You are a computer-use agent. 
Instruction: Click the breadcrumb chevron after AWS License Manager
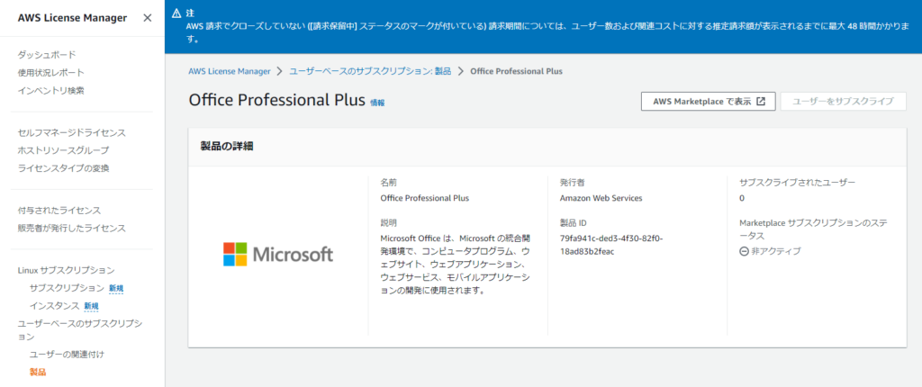(280, 71)
